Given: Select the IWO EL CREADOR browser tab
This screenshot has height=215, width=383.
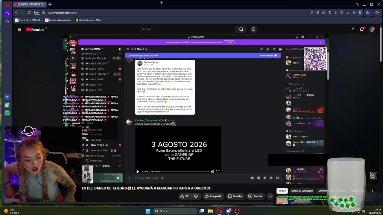Looking at the screenshot, I should tap(29, 4).
